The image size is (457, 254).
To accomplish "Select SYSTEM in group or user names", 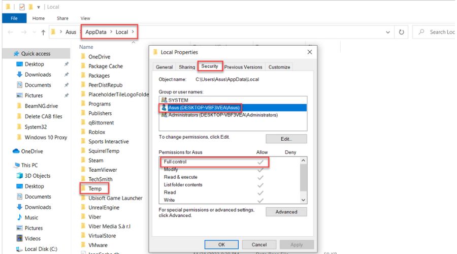I will (178, 100).
